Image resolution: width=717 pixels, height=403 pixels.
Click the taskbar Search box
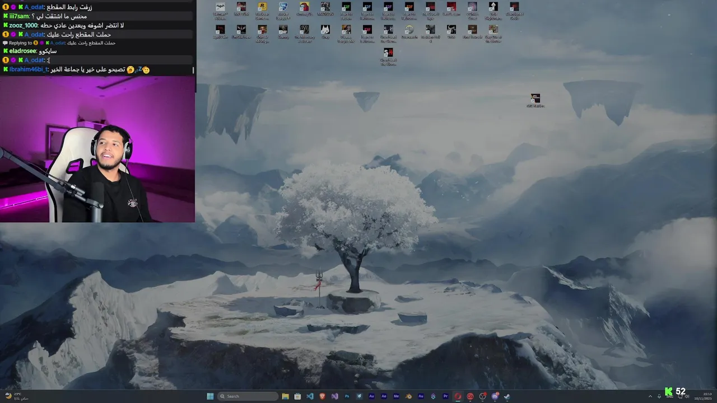click(248, 396)
